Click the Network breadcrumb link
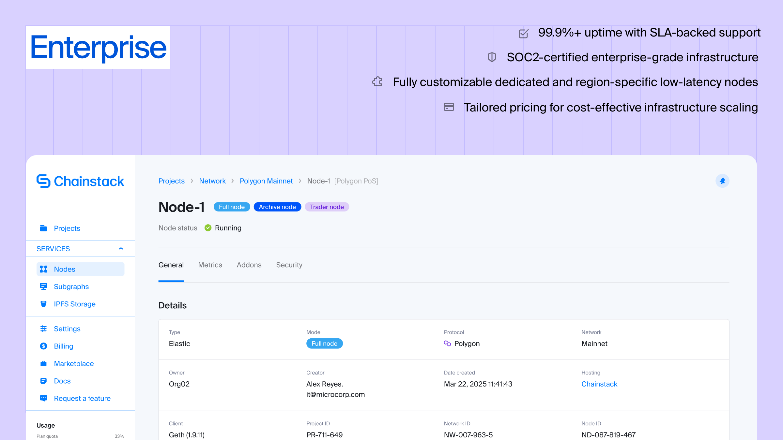 [212, 181]
